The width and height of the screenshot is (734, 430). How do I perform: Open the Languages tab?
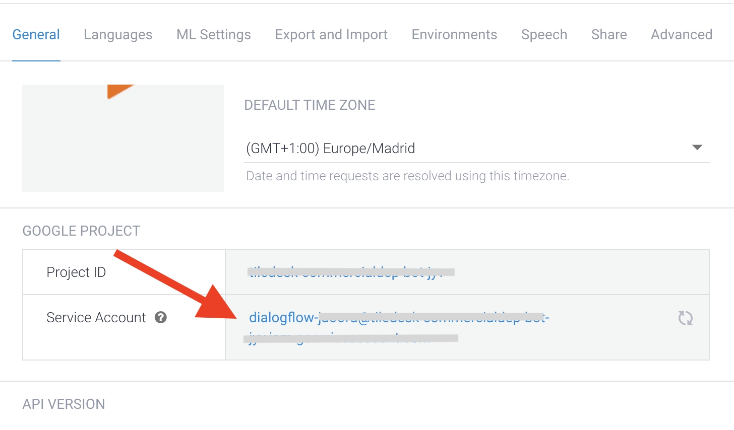tap(118, 35)
